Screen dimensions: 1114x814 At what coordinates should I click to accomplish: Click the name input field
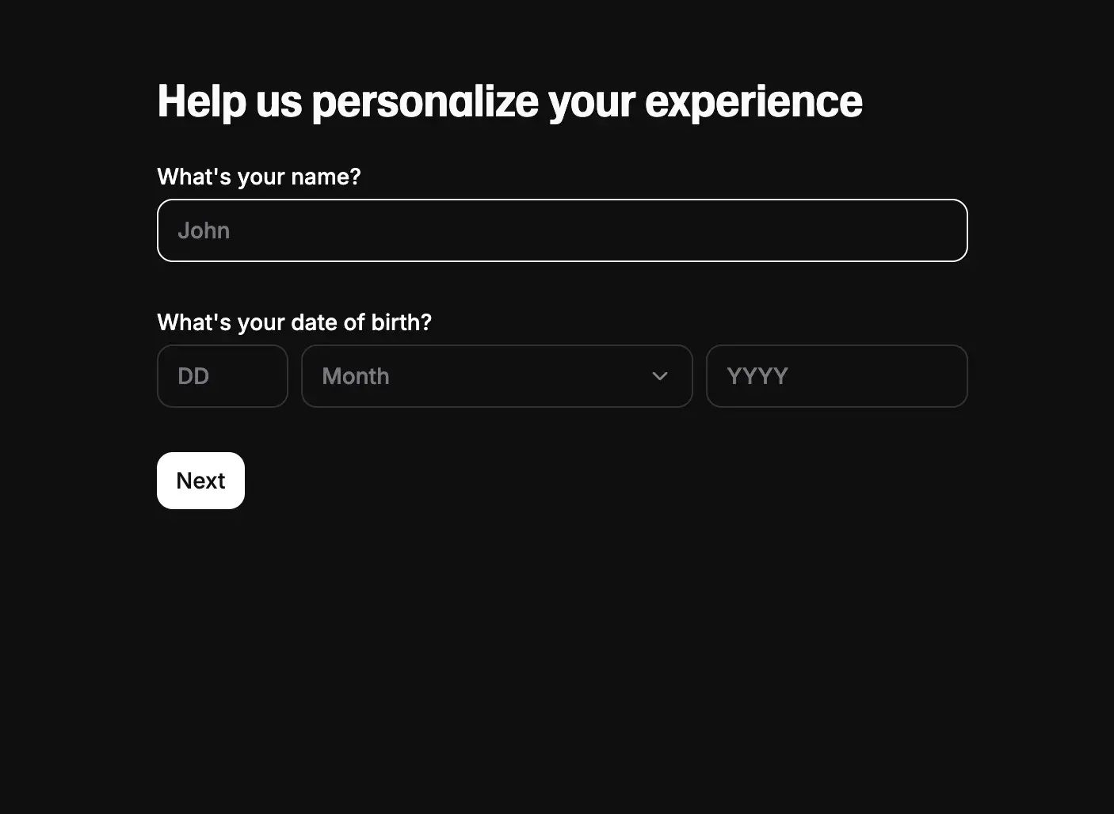[x=562, y=230]
